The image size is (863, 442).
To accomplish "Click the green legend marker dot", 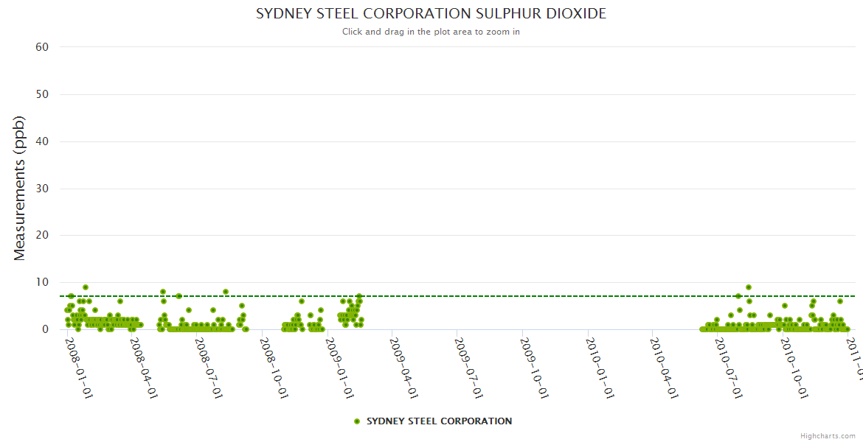I will point(357,421).
